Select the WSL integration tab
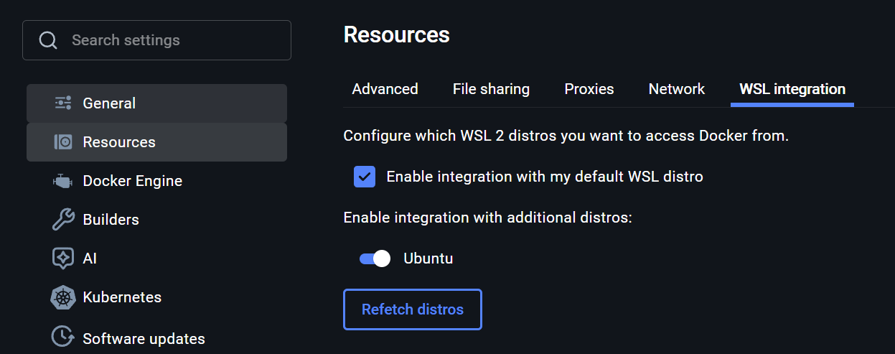Image resolution: width=895 pixels, height=354 pixels. coord(792,89)
